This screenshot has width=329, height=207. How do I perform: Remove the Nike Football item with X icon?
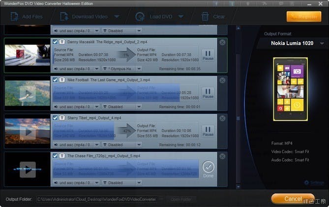click(222, 80)
